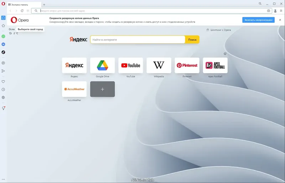Viewport: 285px width, 183px height.
Task: Open Speed Dial settings gear above tiles
Action: tap(225, 54)
